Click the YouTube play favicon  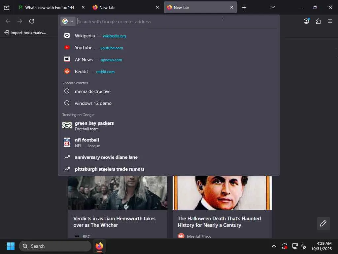coord(67,47)
